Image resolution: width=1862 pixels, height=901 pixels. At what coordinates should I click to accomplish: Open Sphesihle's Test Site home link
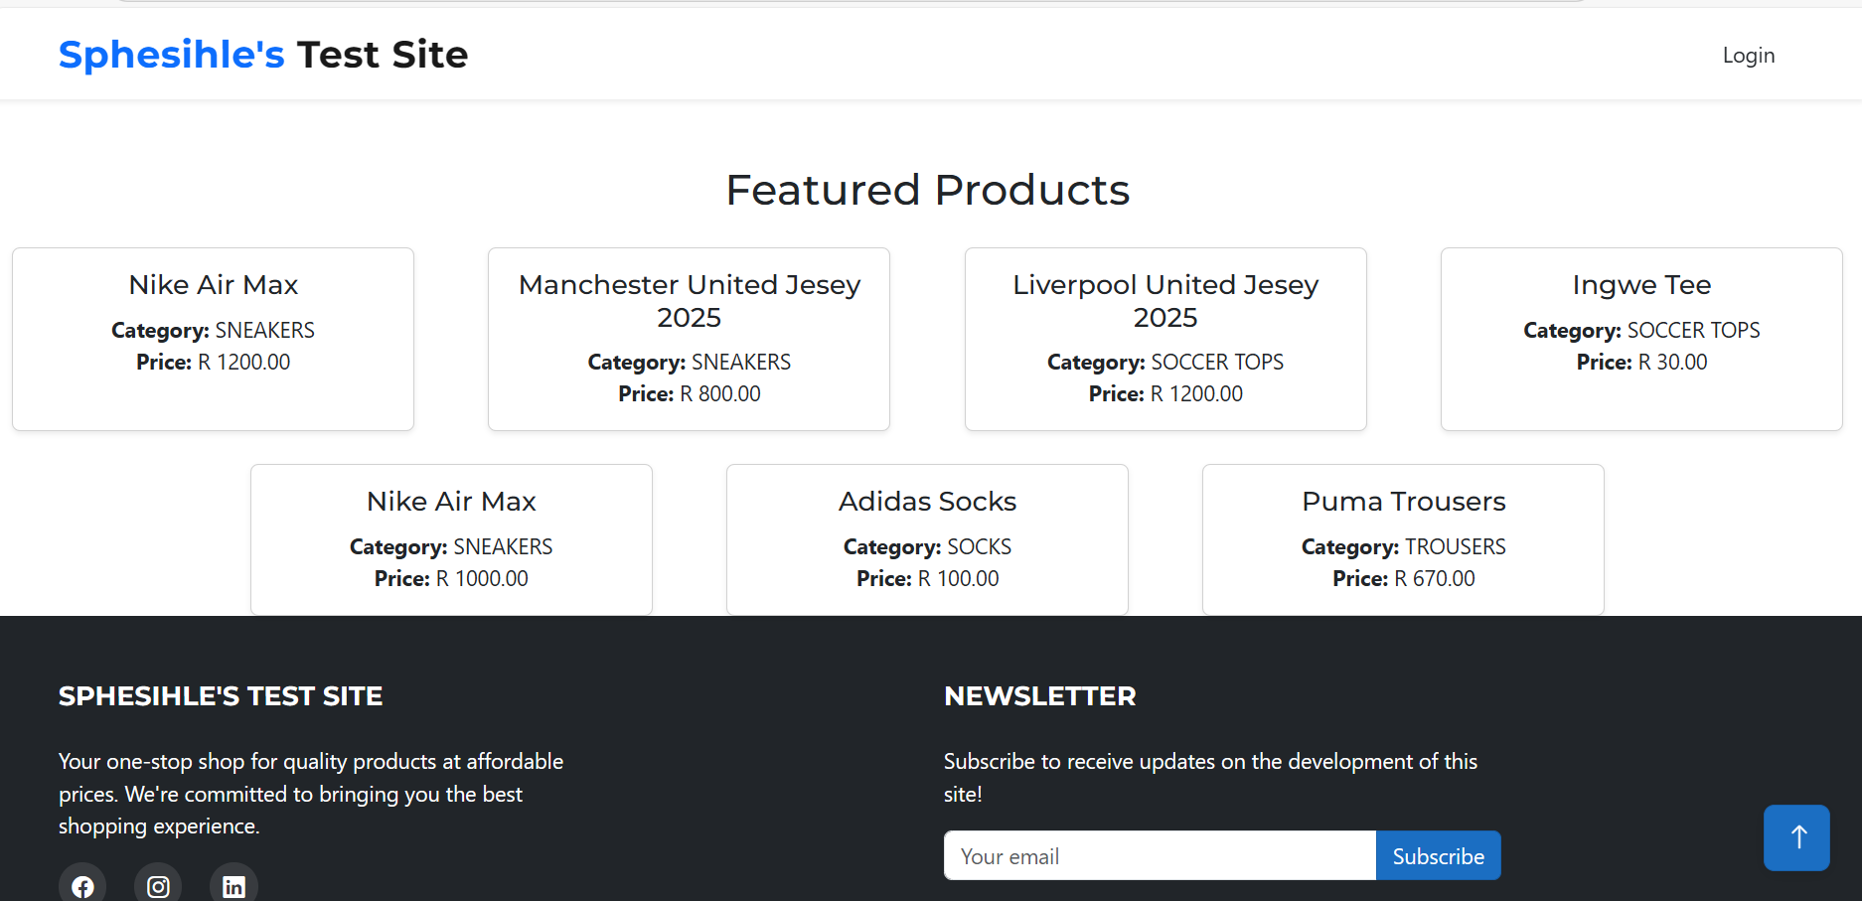coord(262,55)
